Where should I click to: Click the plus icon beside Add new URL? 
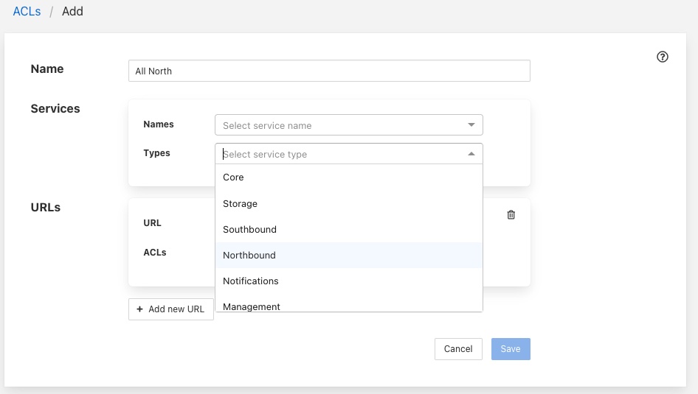pyautogui.click(x=139, y=309)
